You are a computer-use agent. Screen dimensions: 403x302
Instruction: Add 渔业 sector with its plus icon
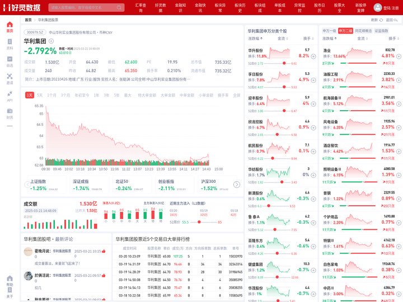[x=399, y=56]
